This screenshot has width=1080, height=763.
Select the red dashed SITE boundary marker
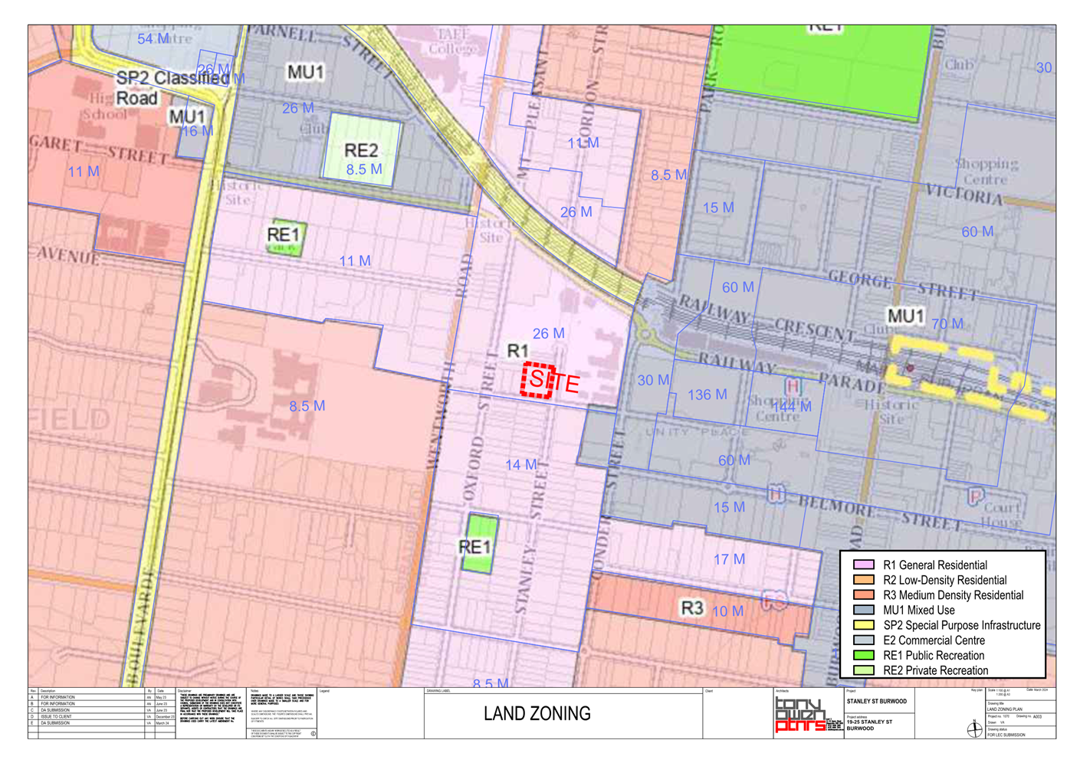click(x=537, y=380)
